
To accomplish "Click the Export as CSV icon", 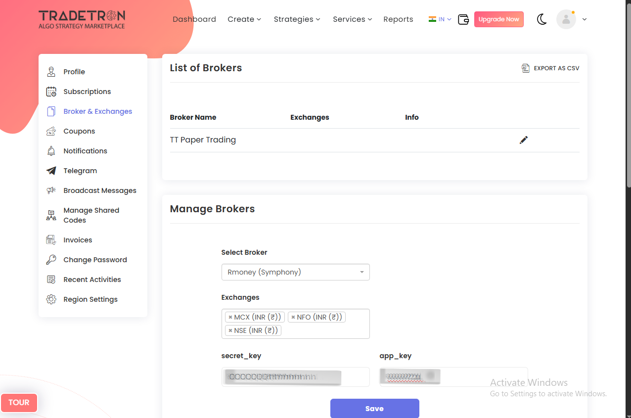I will [526, 68].
